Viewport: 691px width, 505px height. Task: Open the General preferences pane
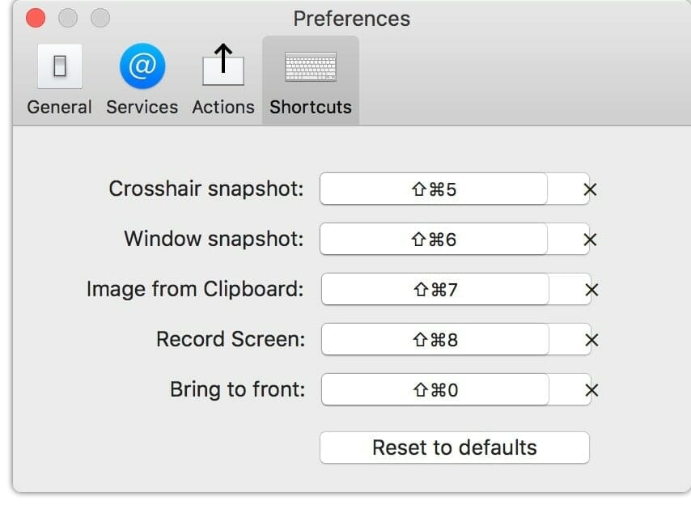[59, 77]
